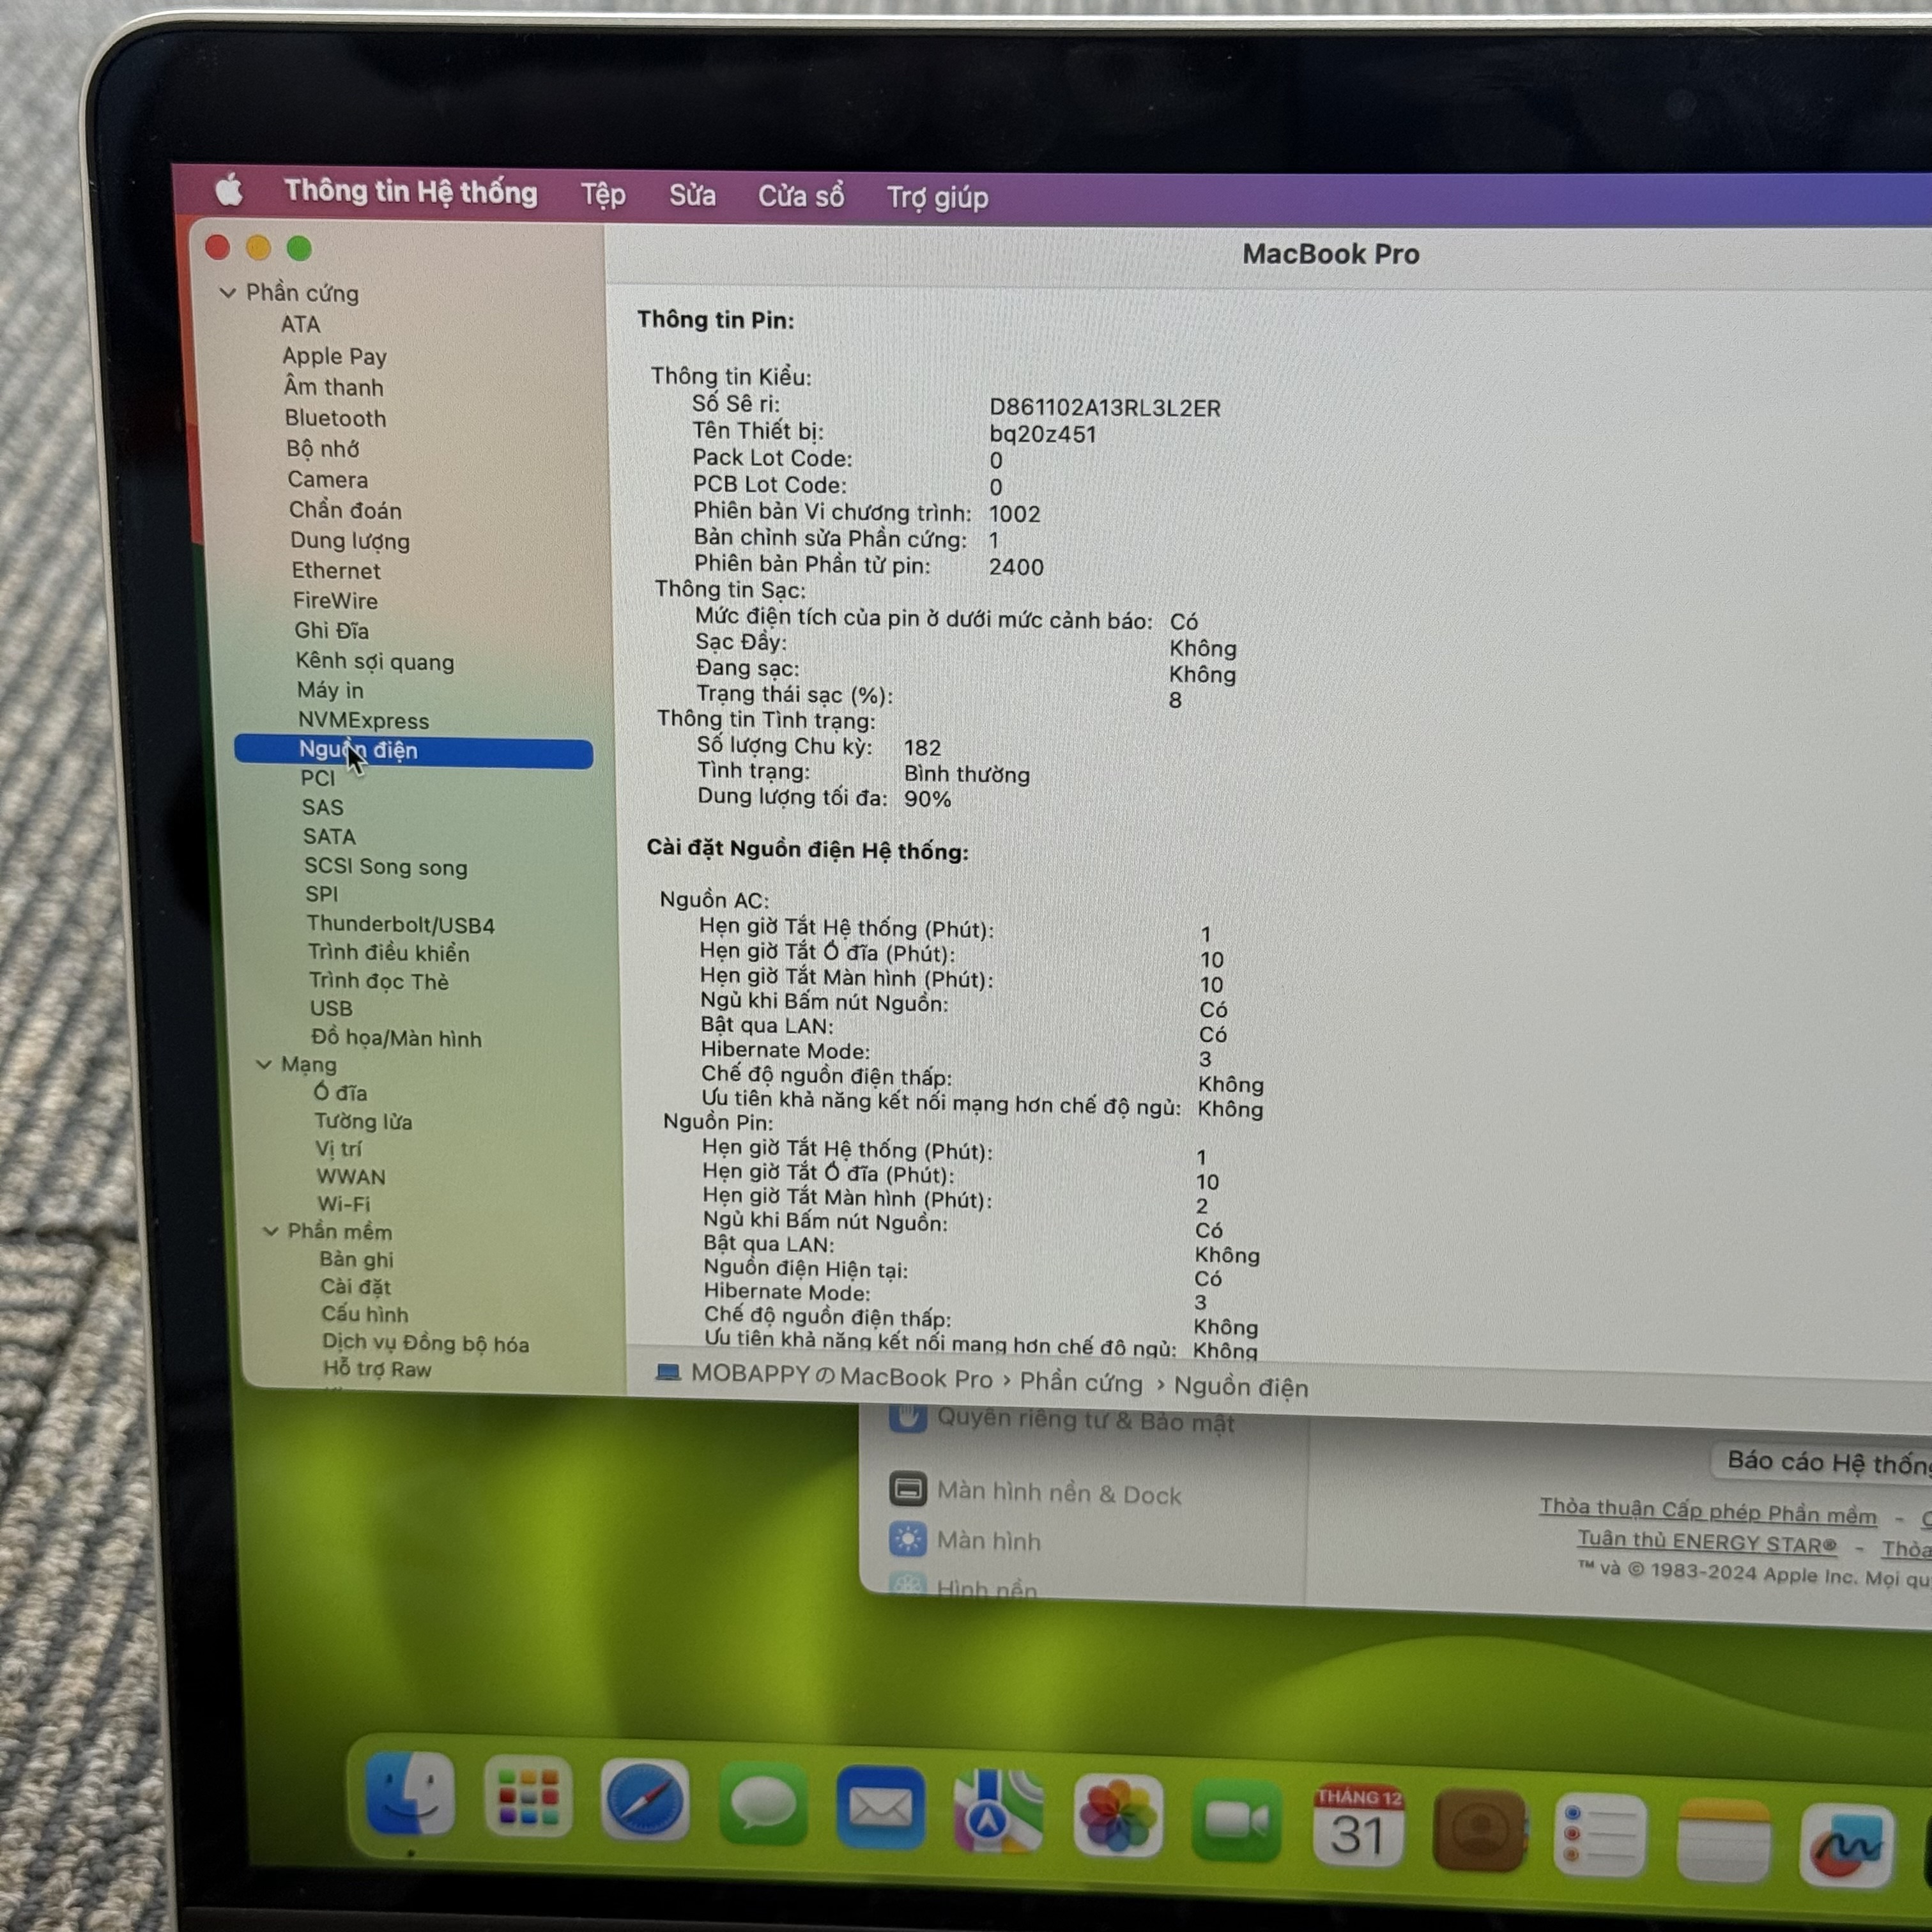
Task: Close the System Information window
Action: [x=217, y=247]
